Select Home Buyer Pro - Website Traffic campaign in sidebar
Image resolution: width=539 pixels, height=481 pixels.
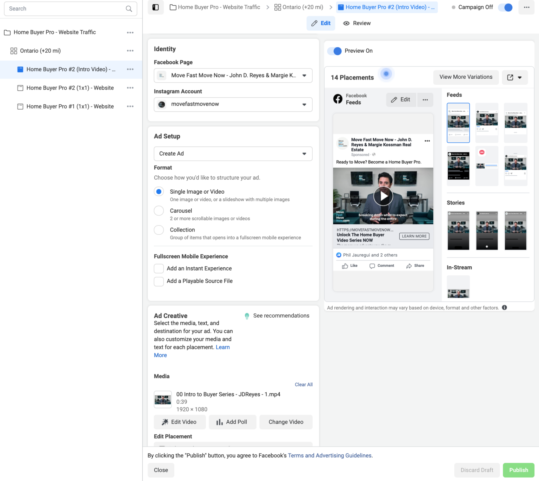pyautogui.click(x=55, y=32)
